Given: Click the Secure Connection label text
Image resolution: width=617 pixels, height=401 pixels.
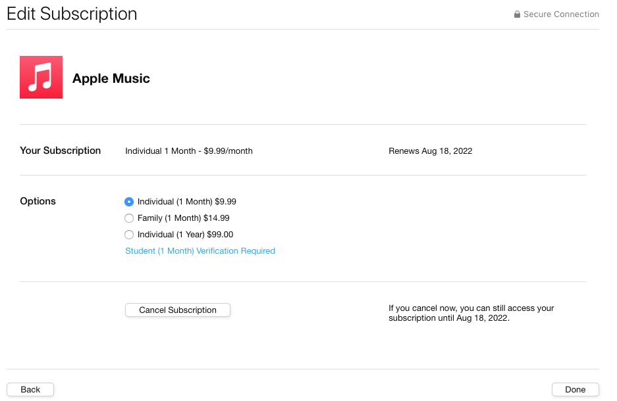Looking at the screenshot, I should [561, 14].
